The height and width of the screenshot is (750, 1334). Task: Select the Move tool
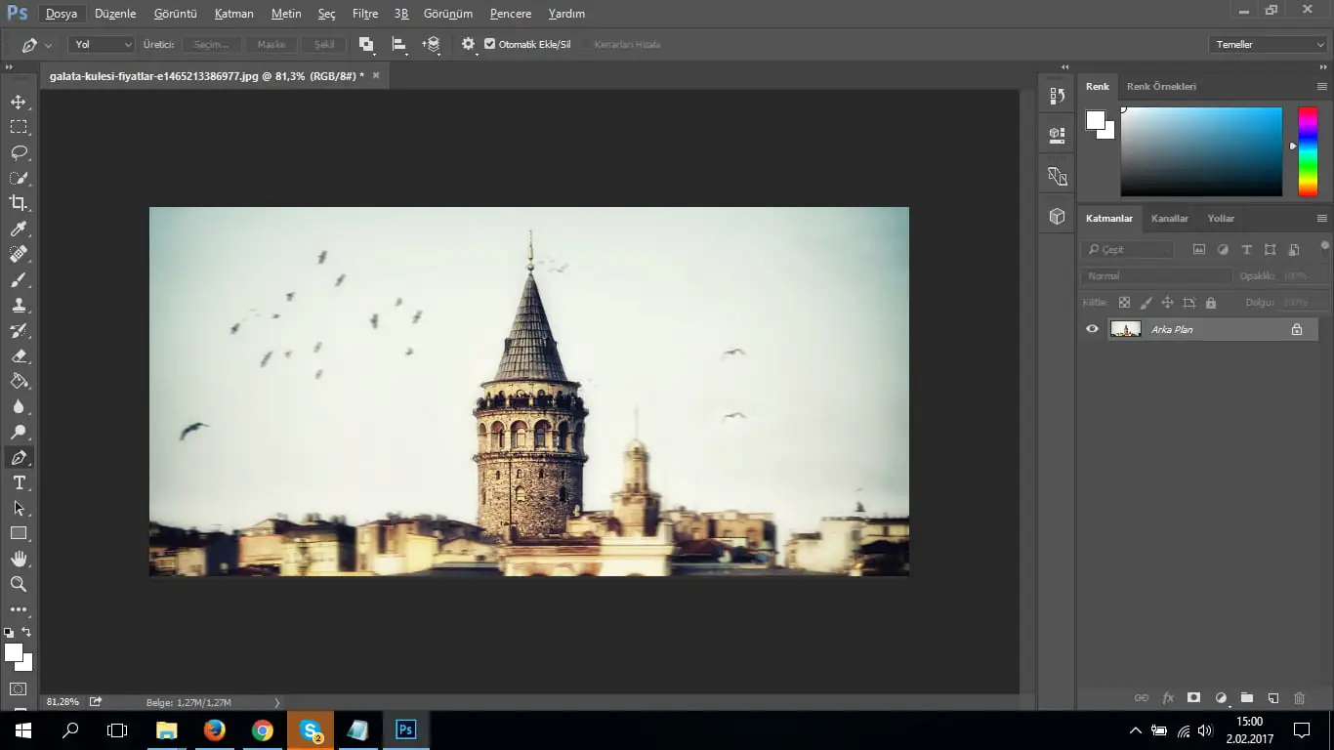(x=19, y=102)
